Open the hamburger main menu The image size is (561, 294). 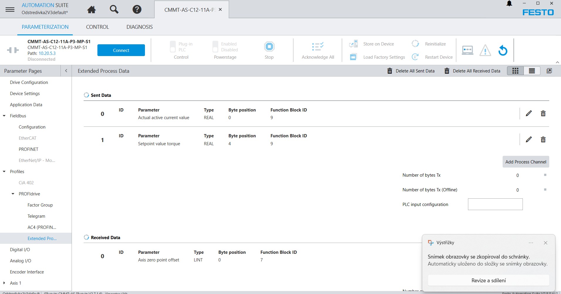10,9
